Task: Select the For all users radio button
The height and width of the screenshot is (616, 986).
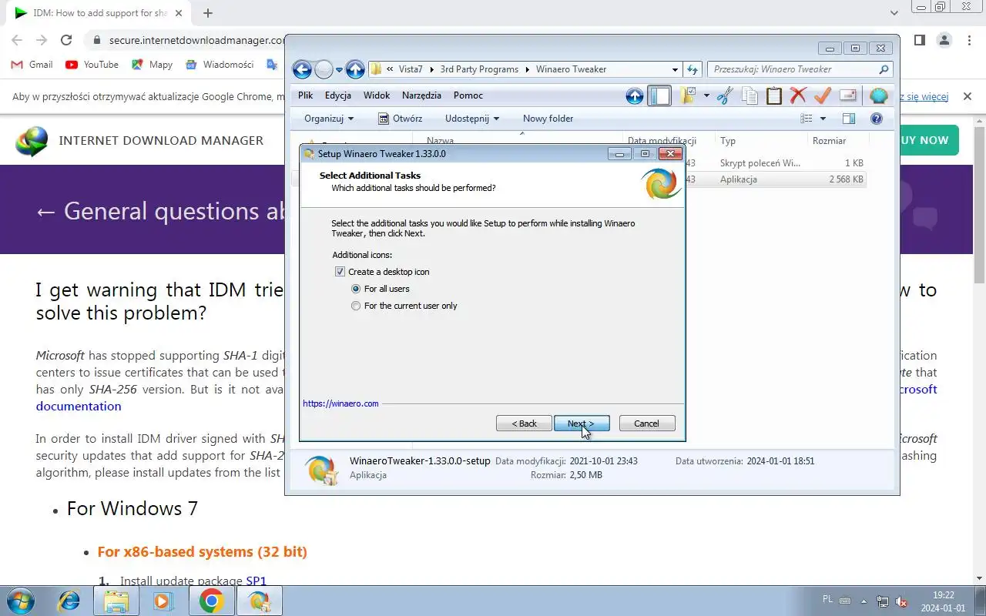Action: click(x=356, y=289)
